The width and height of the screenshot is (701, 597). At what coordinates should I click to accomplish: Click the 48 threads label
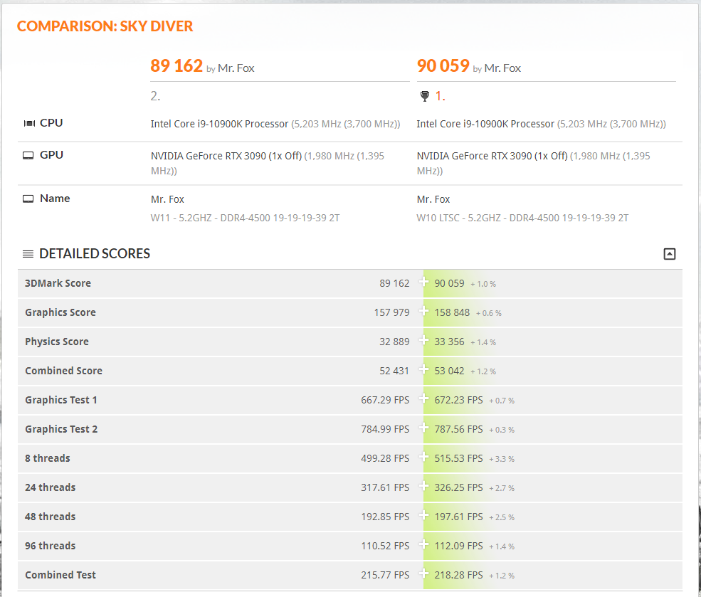(51, 517)
